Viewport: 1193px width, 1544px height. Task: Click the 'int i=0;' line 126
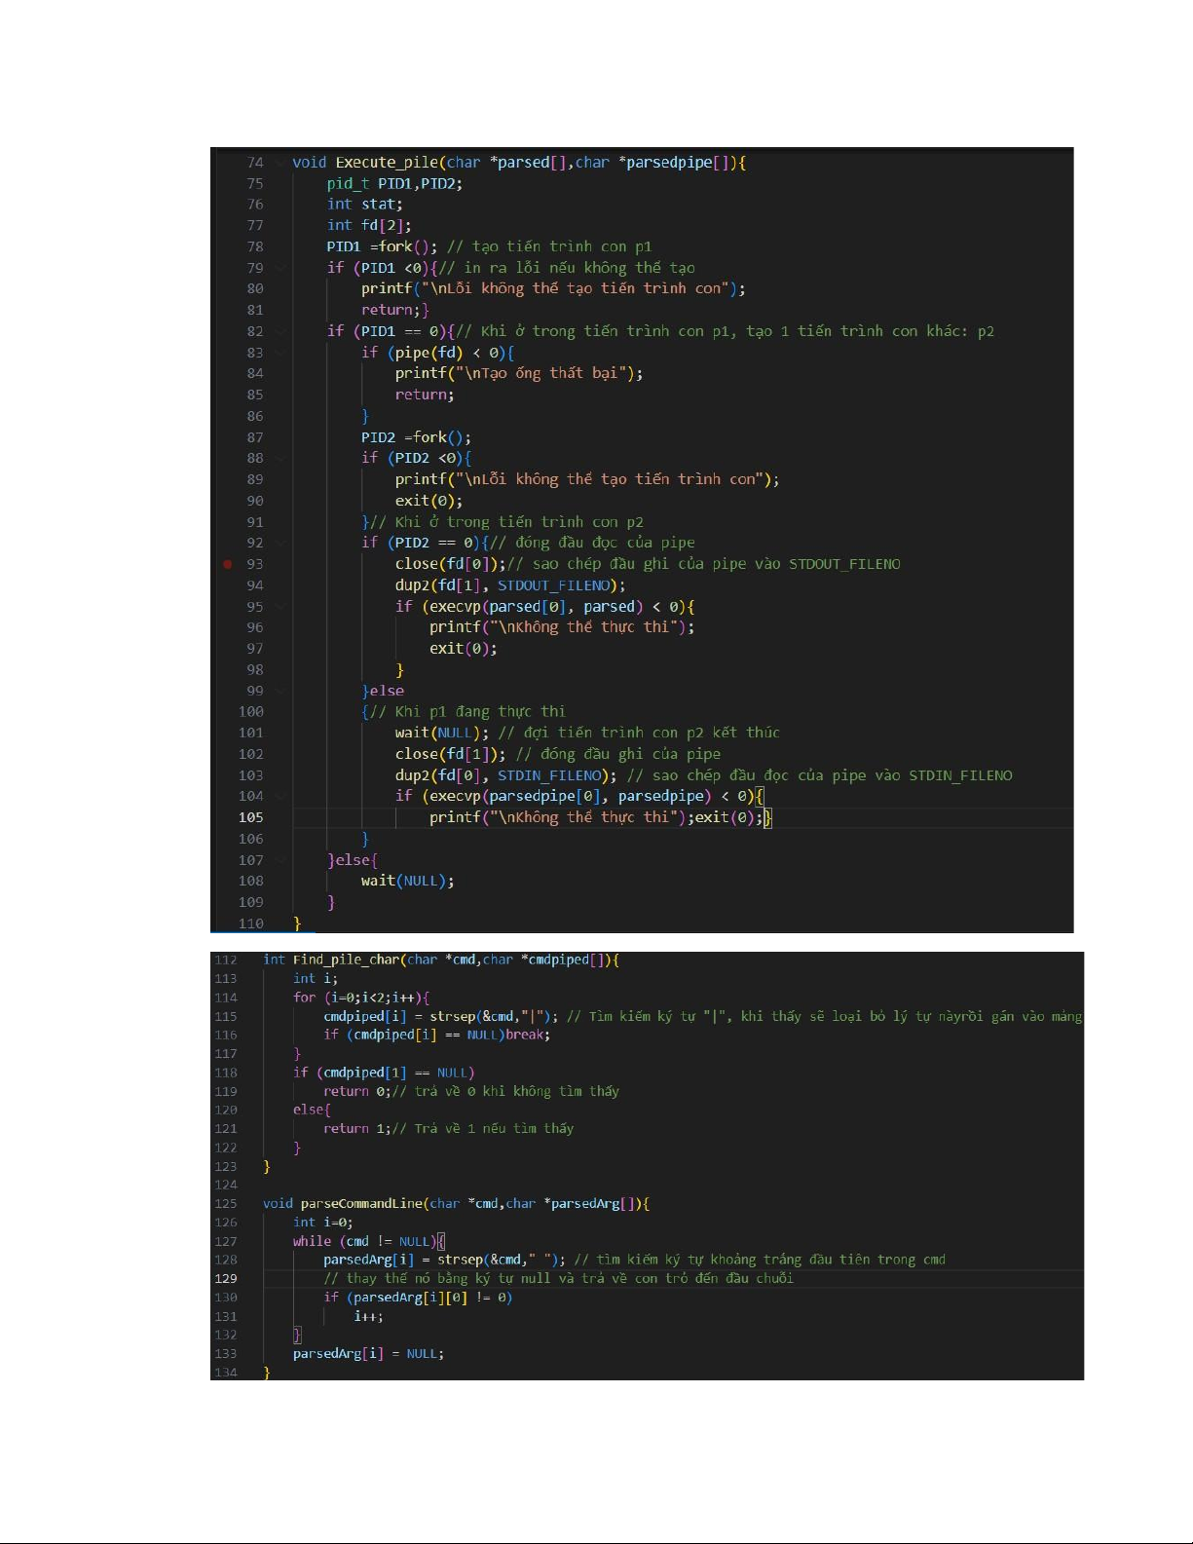pos(323,1223)
